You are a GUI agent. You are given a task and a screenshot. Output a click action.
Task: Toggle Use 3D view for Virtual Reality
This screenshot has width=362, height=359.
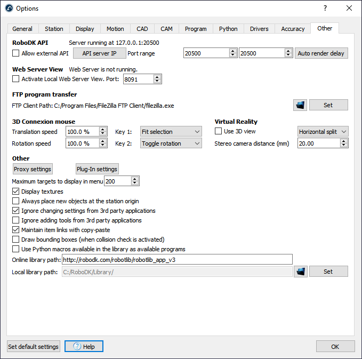218,131
